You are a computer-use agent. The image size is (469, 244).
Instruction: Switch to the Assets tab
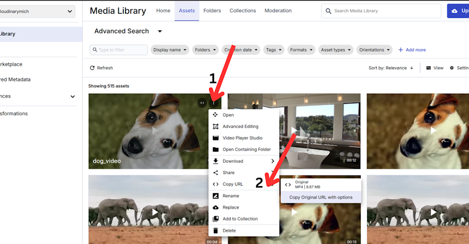coord(187,10)
